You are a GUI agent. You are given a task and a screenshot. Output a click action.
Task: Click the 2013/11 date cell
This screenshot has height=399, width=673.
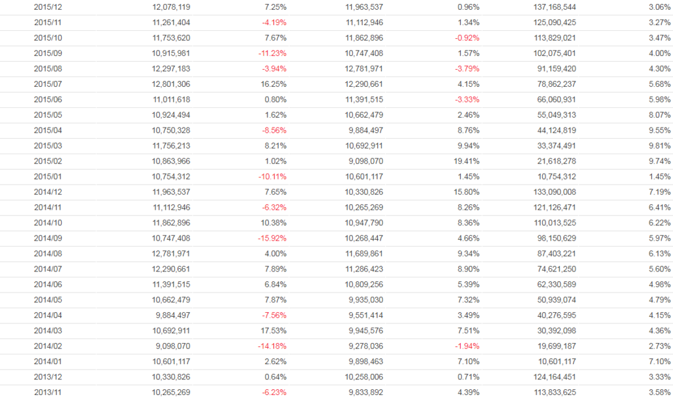tap(47, 392)
